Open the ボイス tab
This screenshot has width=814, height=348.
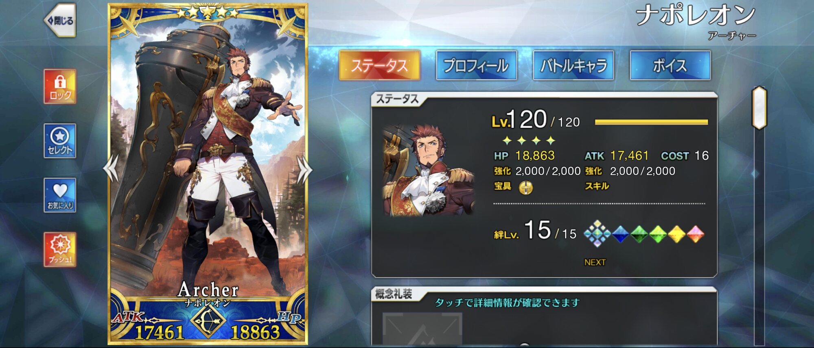point(670,65)
